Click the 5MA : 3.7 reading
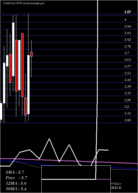This screenshot has width=138, height=193. [15, 172]
